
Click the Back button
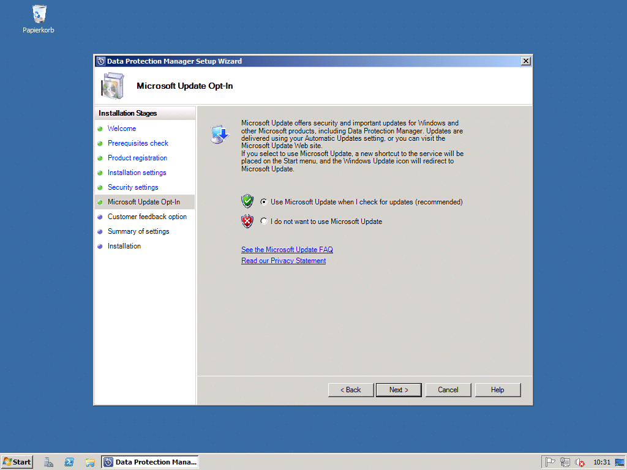coord(351,390)
